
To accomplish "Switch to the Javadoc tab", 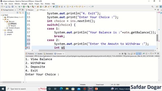I will coord(39,54).
